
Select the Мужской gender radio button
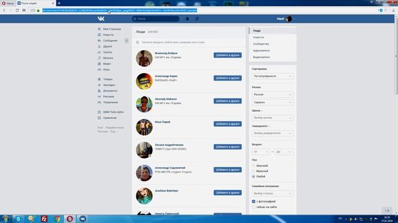(x=254, y=171)
